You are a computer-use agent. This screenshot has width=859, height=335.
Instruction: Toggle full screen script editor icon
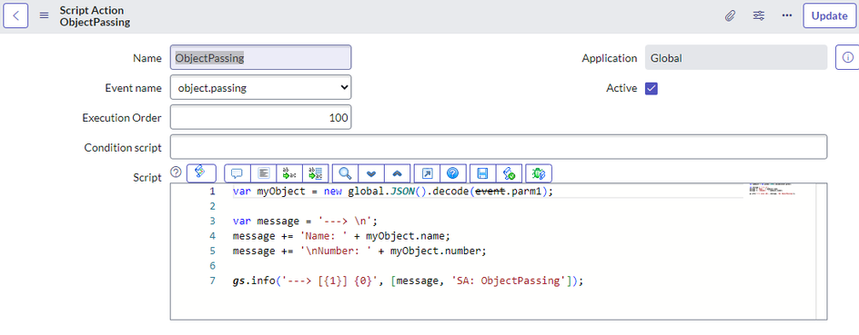(x=427, y=173)
